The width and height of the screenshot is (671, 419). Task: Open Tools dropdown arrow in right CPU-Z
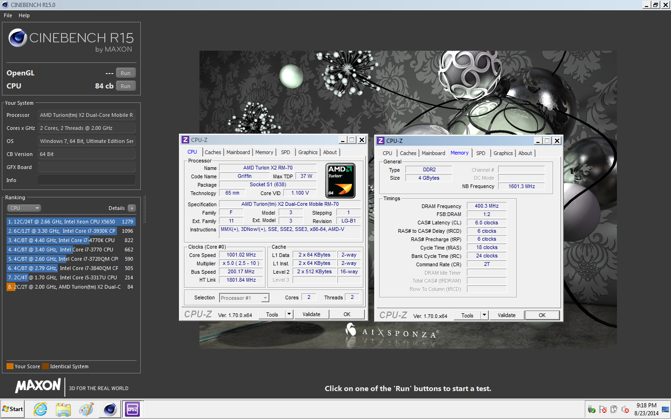(485, 316)
